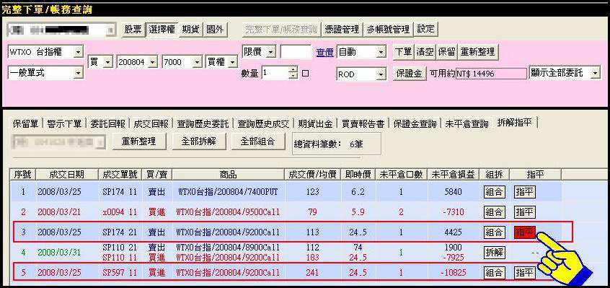Click the 清空 clear button
The width and height of the screenshot is (610, 288).
[x=425, y=52]
